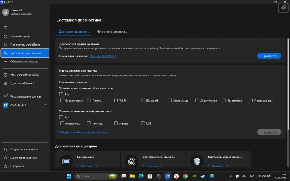
Task: Click the Центр пользователя person icon
Action: pos(6,158)
